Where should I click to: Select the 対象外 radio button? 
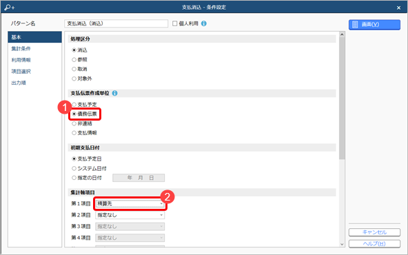pyautogui.click(x=74, y=79)
